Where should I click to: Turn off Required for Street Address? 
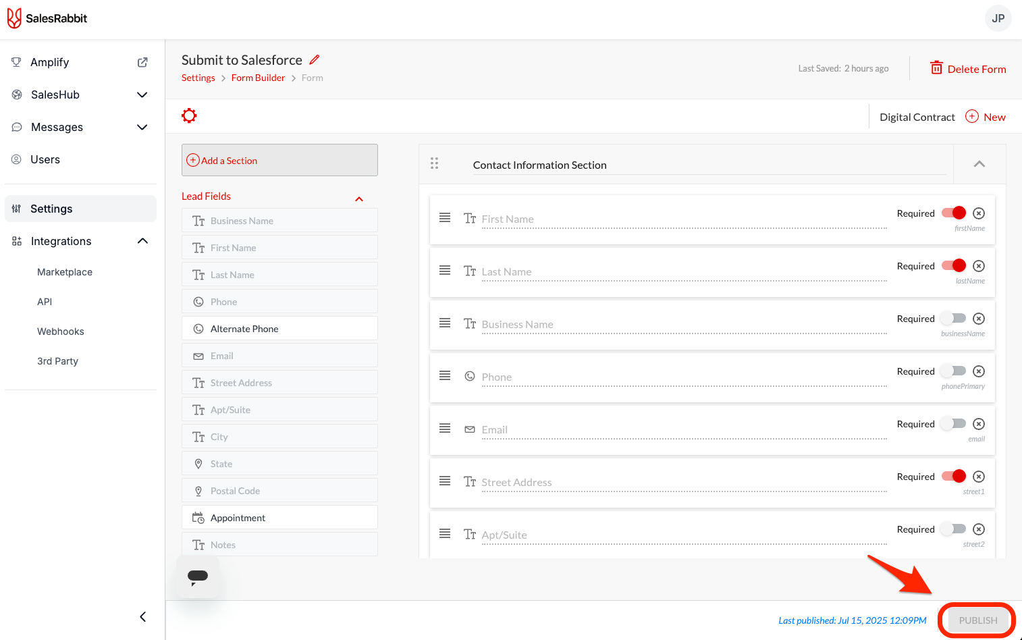(x=954, y=476)
